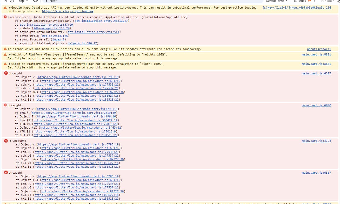Viewport: 340px width, 204px height.
Task: Select the 'Set `style.width`' message line
Action: [x=63, y=67]
